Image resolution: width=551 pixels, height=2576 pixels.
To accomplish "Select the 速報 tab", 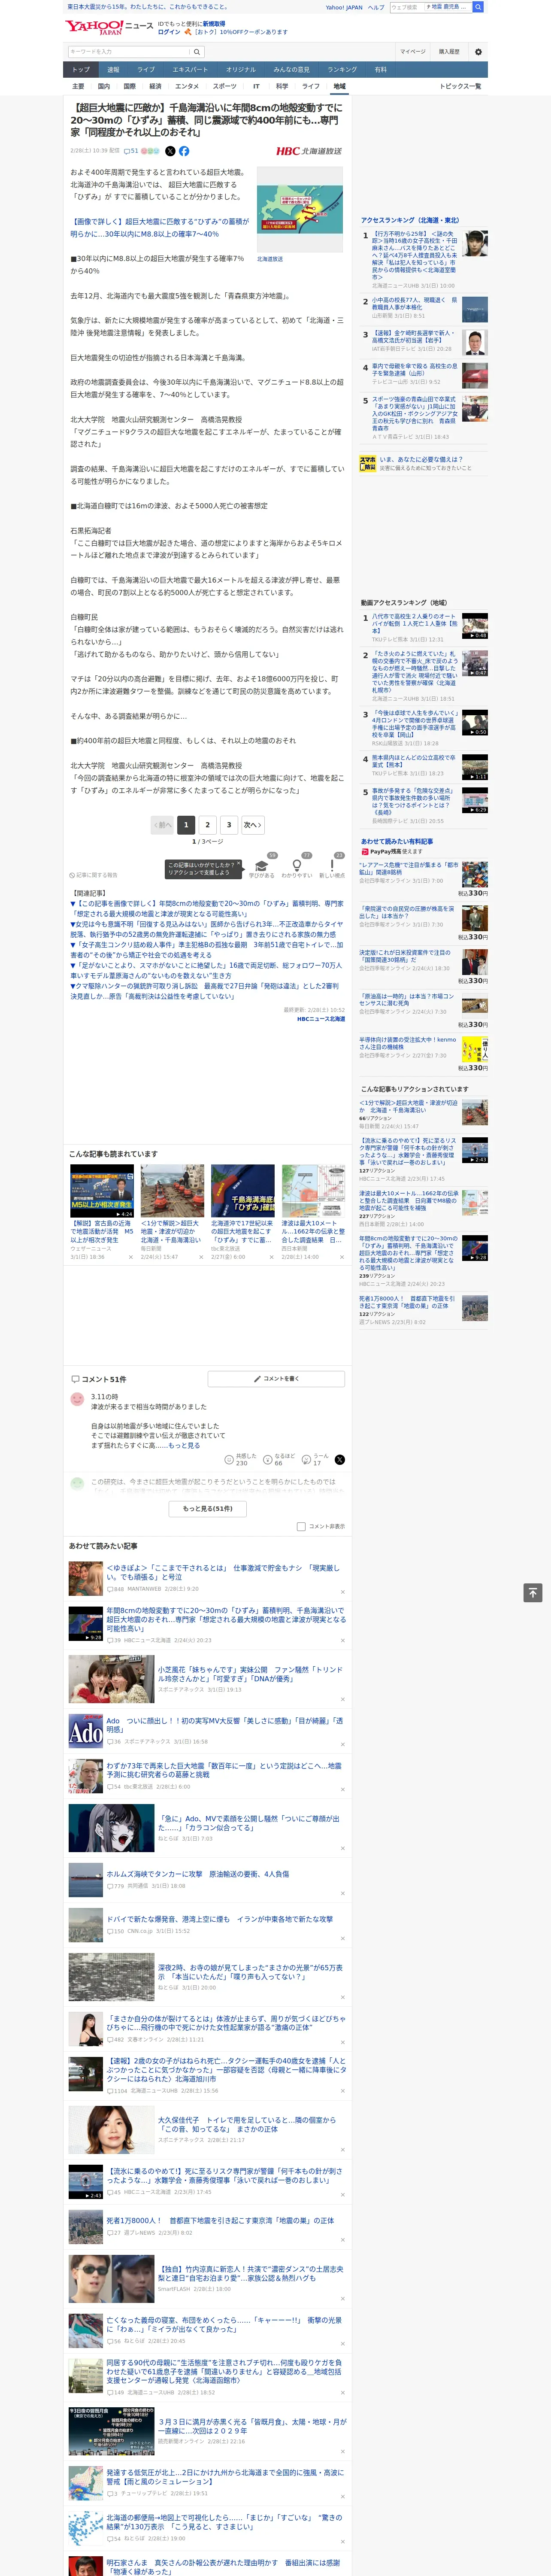I will pos(113,70).
